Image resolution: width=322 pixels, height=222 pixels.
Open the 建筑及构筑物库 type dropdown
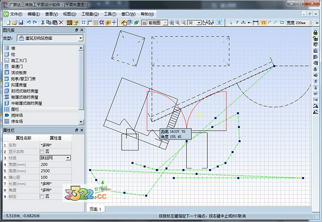click(x=81, y=38)
